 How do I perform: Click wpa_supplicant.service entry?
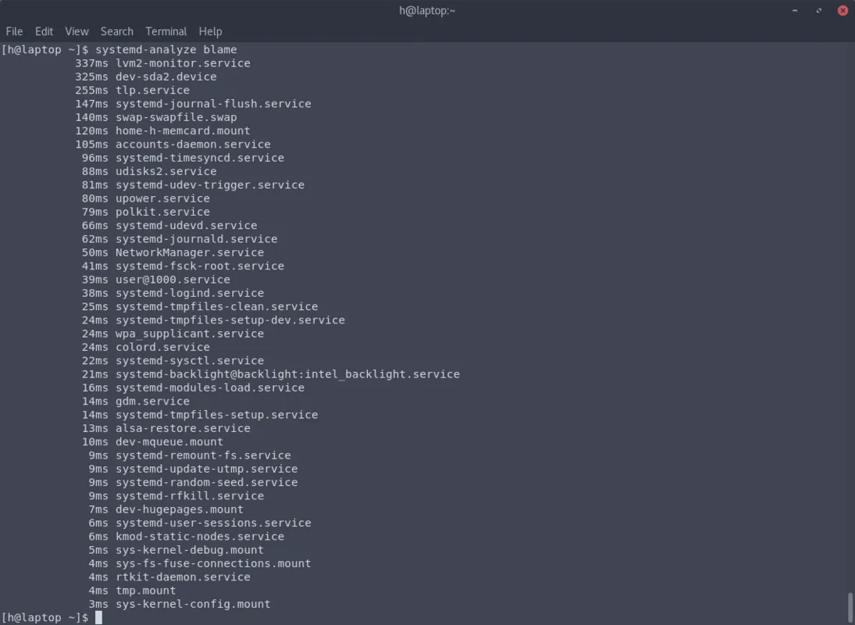[x=173, y=334]
